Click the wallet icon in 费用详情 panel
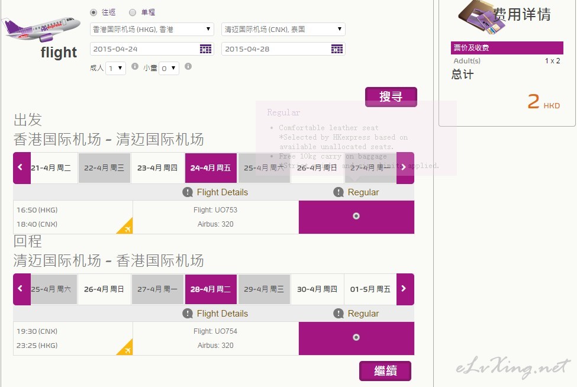 pos(483,17)
